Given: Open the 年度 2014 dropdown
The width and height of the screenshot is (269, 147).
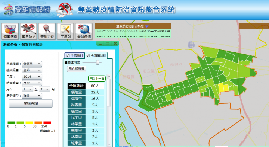Looking at the screenshot, I should coord(32,77).
